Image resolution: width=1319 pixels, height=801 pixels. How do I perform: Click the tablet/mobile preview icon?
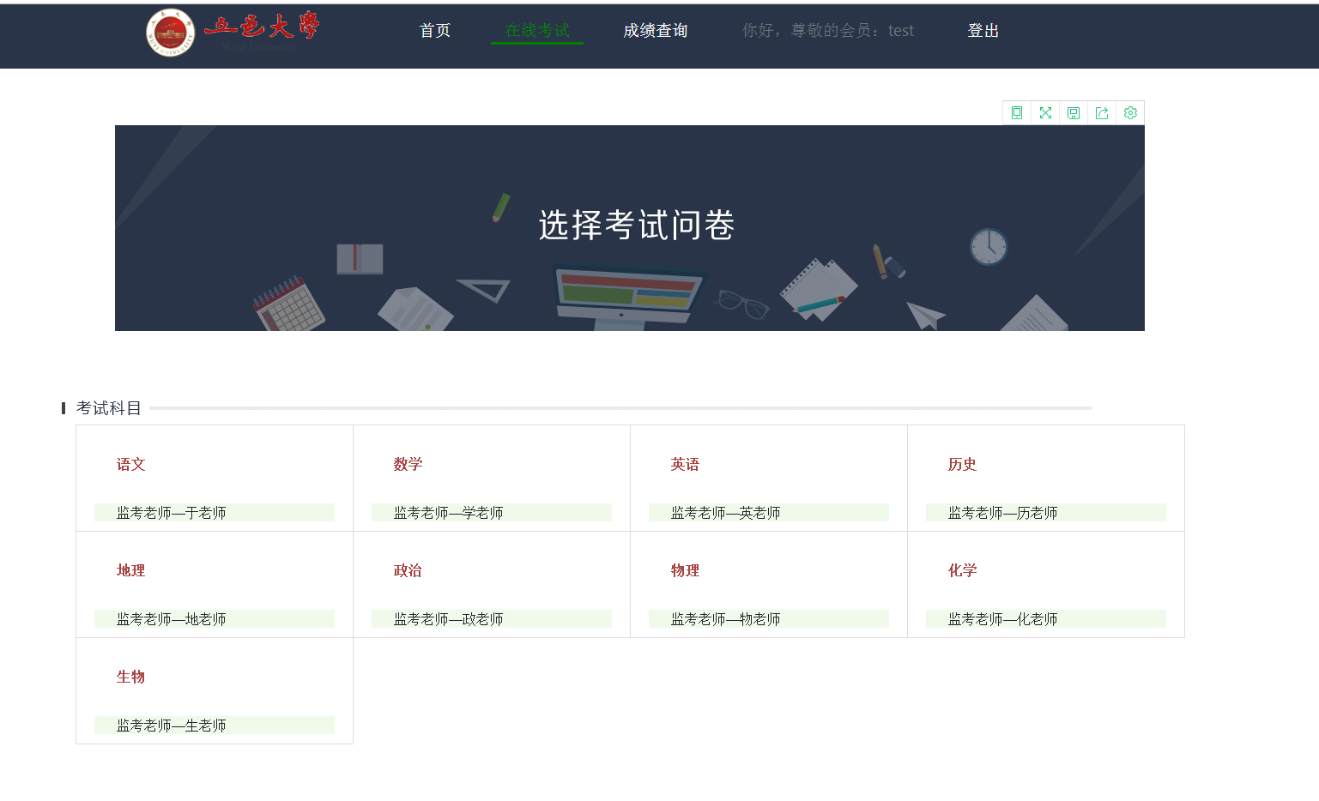(x=1017, y=113)
